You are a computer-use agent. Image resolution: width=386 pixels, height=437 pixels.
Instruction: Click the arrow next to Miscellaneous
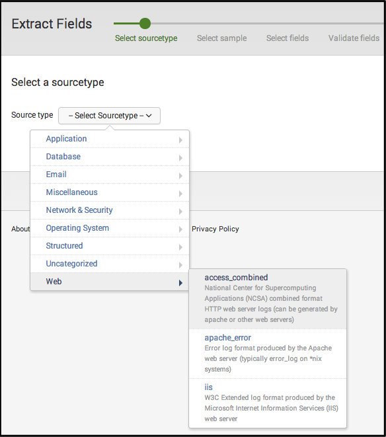180,194
